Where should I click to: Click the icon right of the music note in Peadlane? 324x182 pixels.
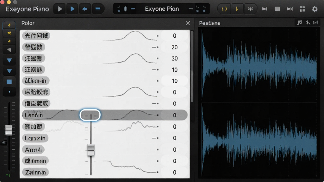pos(308,23)
